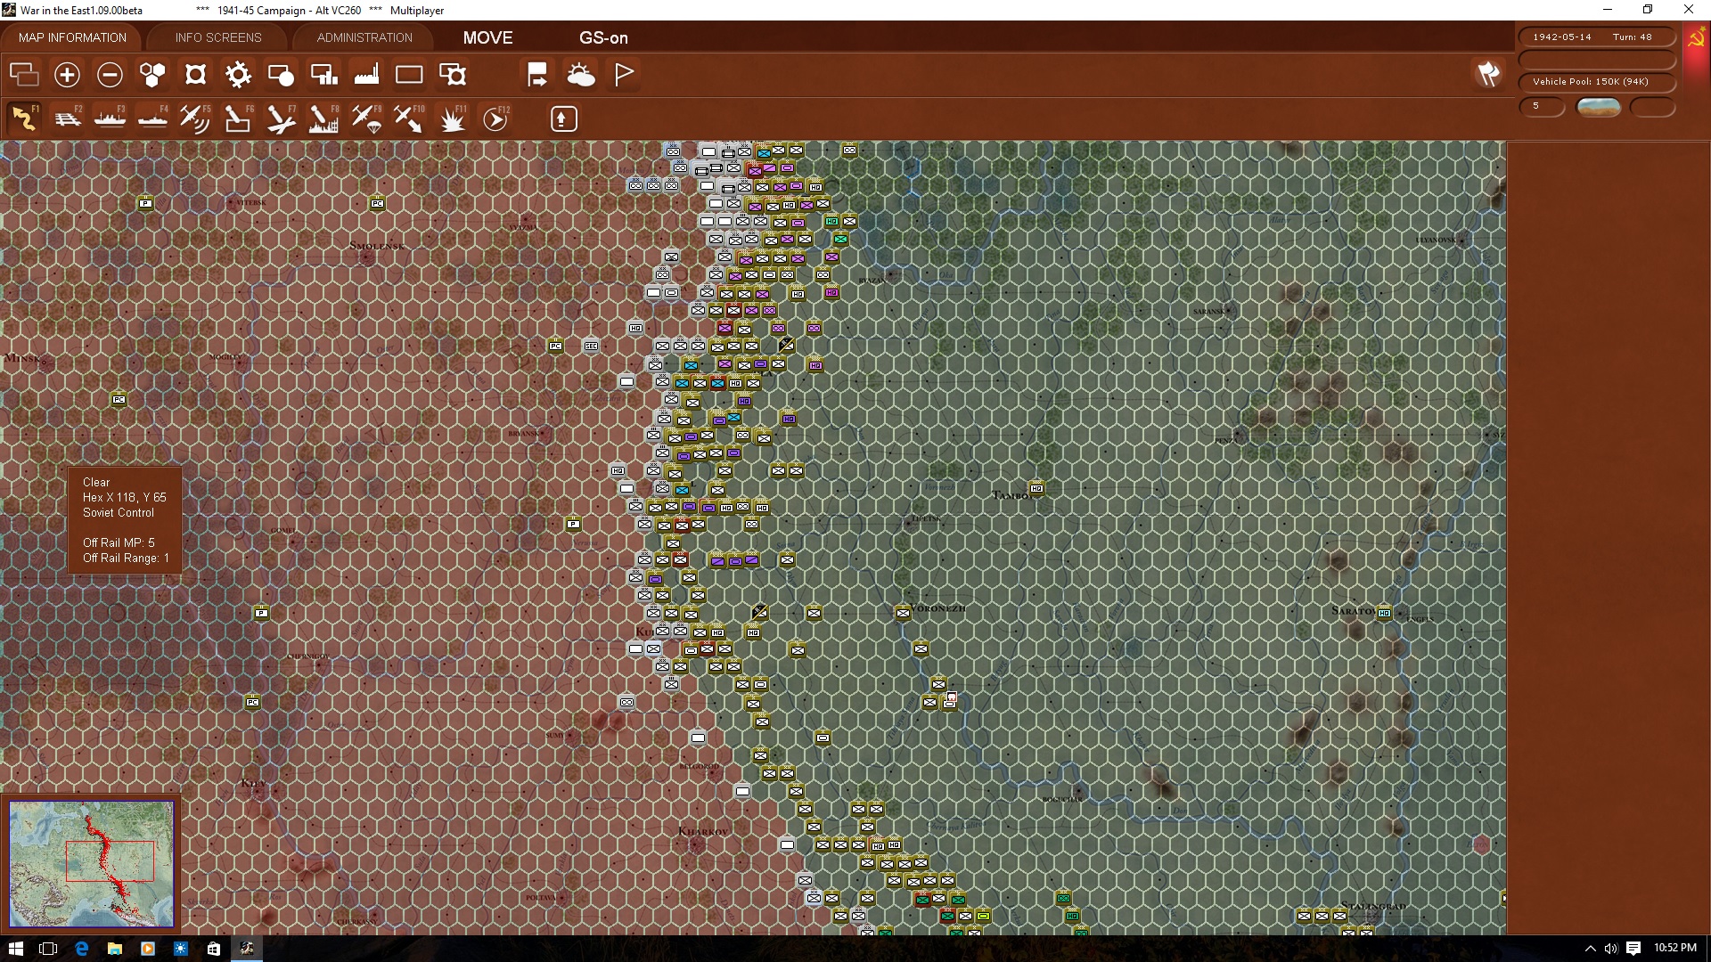
Task: Click the zoom in magnifier button
Action: click(x=66, y=75)
